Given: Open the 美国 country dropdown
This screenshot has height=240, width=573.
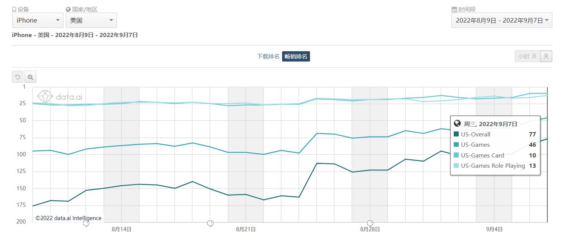Looking at the screenshot, I should tap(91, 20).
